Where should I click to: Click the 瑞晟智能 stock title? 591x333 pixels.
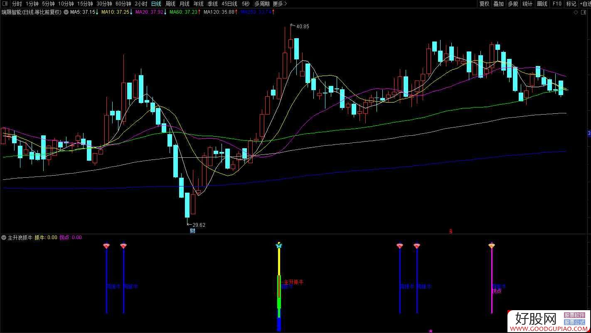[x=31, y=12]
